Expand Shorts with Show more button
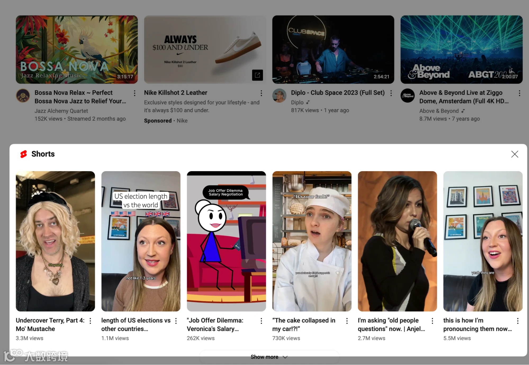Screen dimensions: 529x365 point(269,357)
